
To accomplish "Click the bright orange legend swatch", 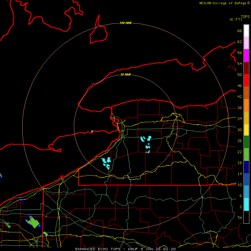I will (x=246, y=105).
